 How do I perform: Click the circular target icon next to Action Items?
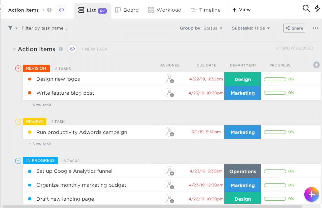pyautogui.click(x=72, y=49)
